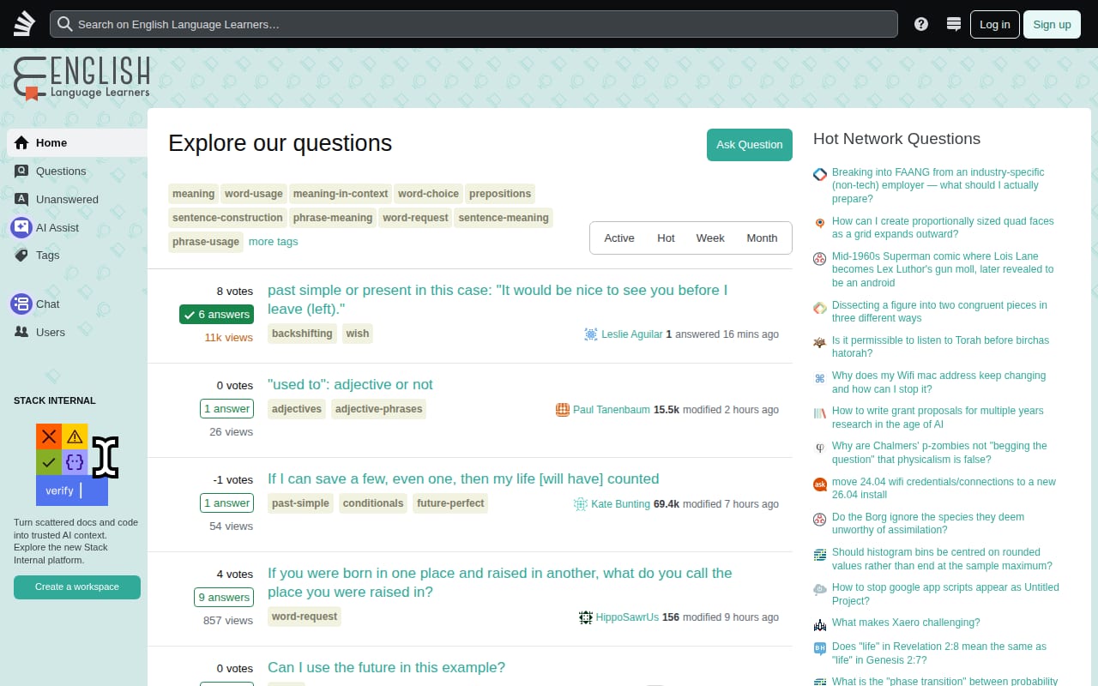Open the Stack Exchange inbox icon
This screenshot has height=686, width=1098.
953,24
